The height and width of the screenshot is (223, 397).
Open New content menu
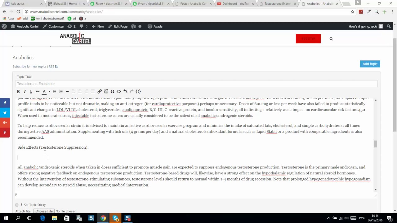[98, 26]
